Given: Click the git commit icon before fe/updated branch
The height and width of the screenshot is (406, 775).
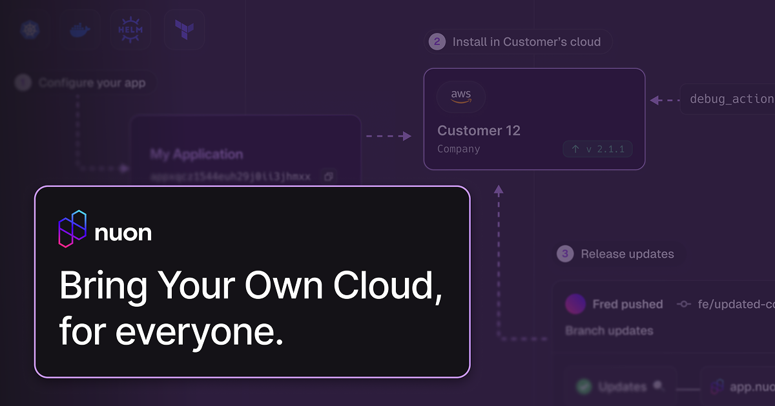Looking at the screenshot, I should (683, 304).
